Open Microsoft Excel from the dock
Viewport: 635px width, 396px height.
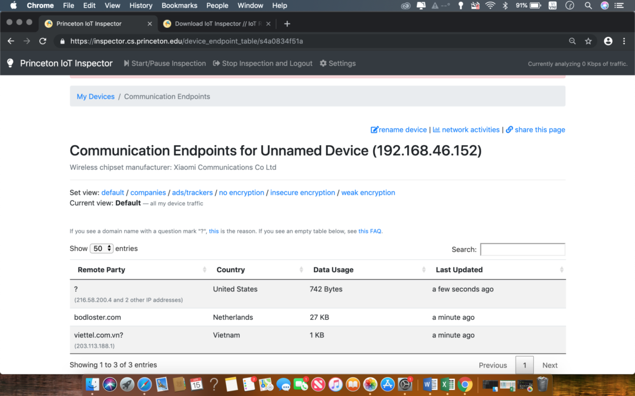pyautogui.click(x=448, y=385)
